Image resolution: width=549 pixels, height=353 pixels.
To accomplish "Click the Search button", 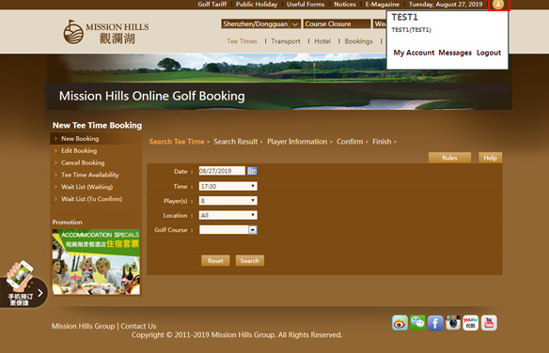I will [250, 261].
